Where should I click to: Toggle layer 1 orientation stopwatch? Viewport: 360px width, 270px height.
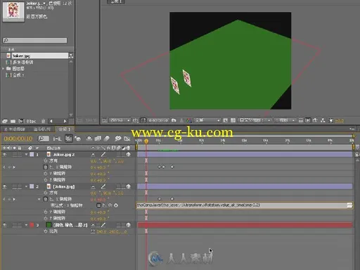[x=46, y=160]
